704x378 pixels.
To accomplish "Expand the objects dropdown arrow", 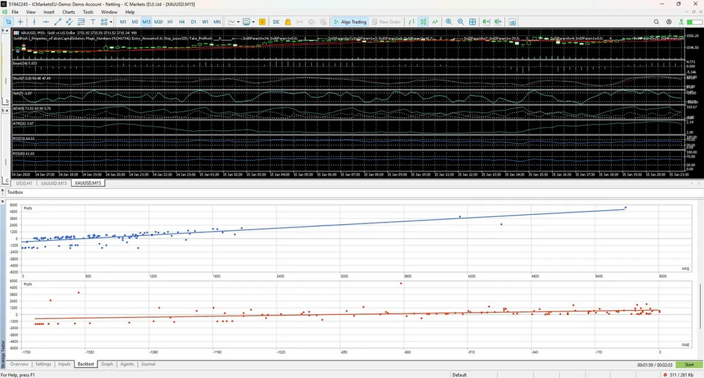I will (111, 22).
